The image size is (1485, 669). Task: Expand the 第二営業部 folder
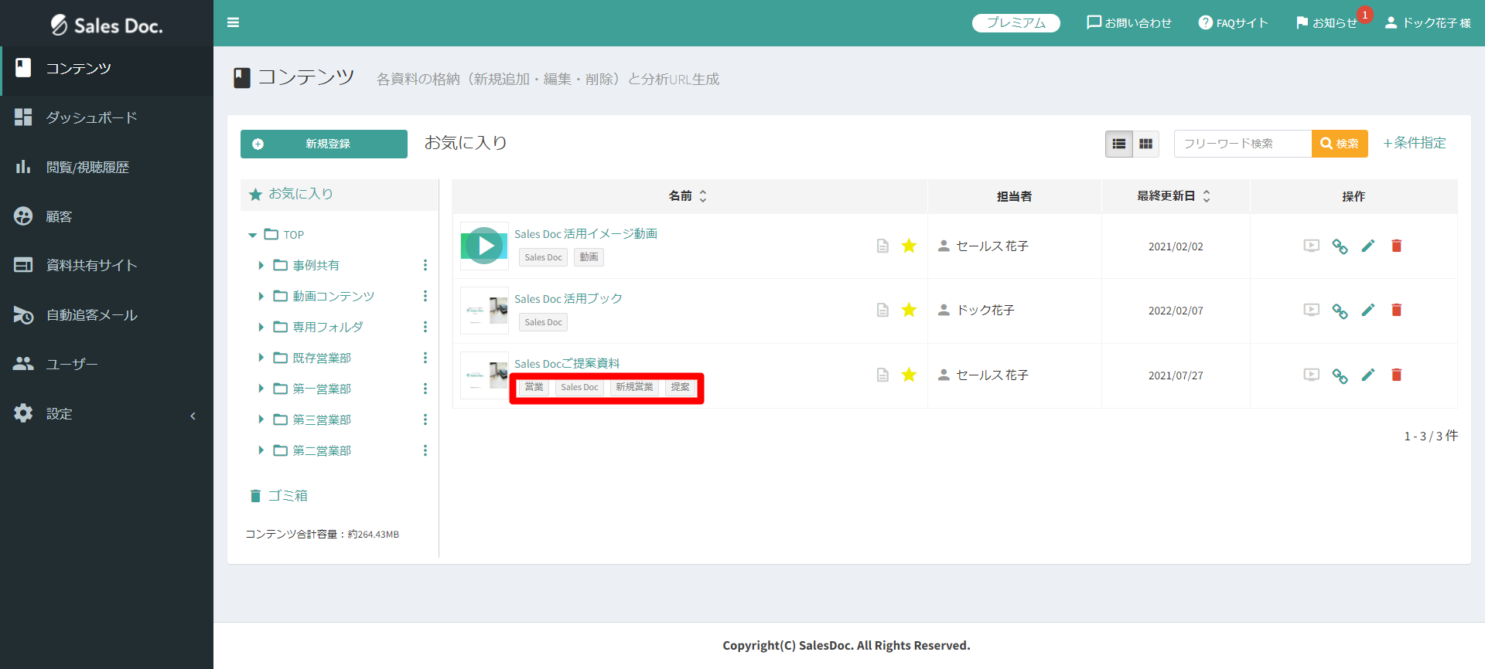[x=261, y=450]
